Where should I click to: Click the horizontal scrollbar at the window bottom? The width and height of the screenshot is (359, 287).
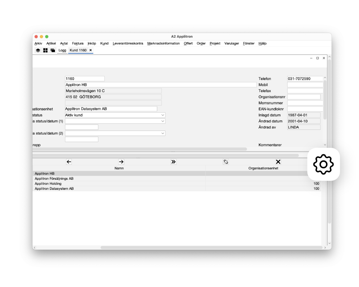click(211, 248)
